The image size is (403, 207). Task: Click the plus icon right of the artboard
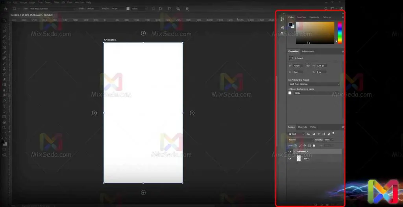192,113
